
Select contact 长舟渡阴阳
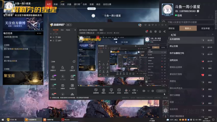click(x=192, y=40)
